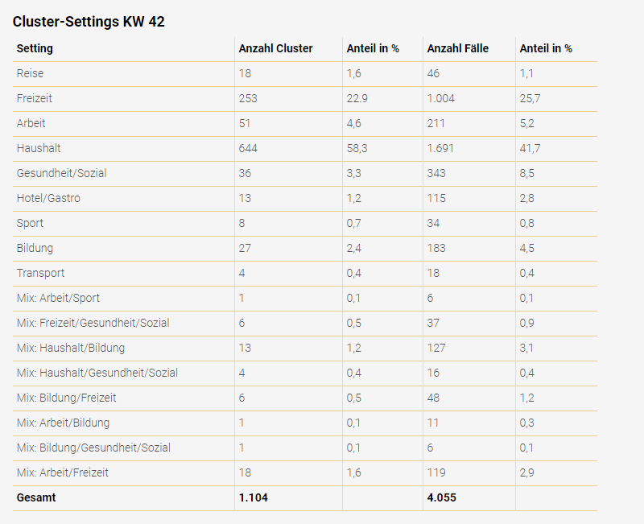Click the "Gesamt" total row label
644x524 pixels.
36,497
